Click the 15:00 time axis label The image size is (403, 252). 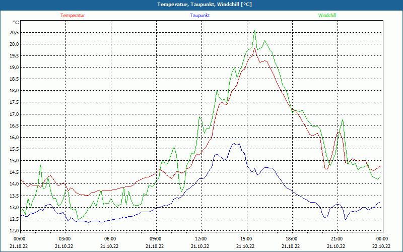247,239
